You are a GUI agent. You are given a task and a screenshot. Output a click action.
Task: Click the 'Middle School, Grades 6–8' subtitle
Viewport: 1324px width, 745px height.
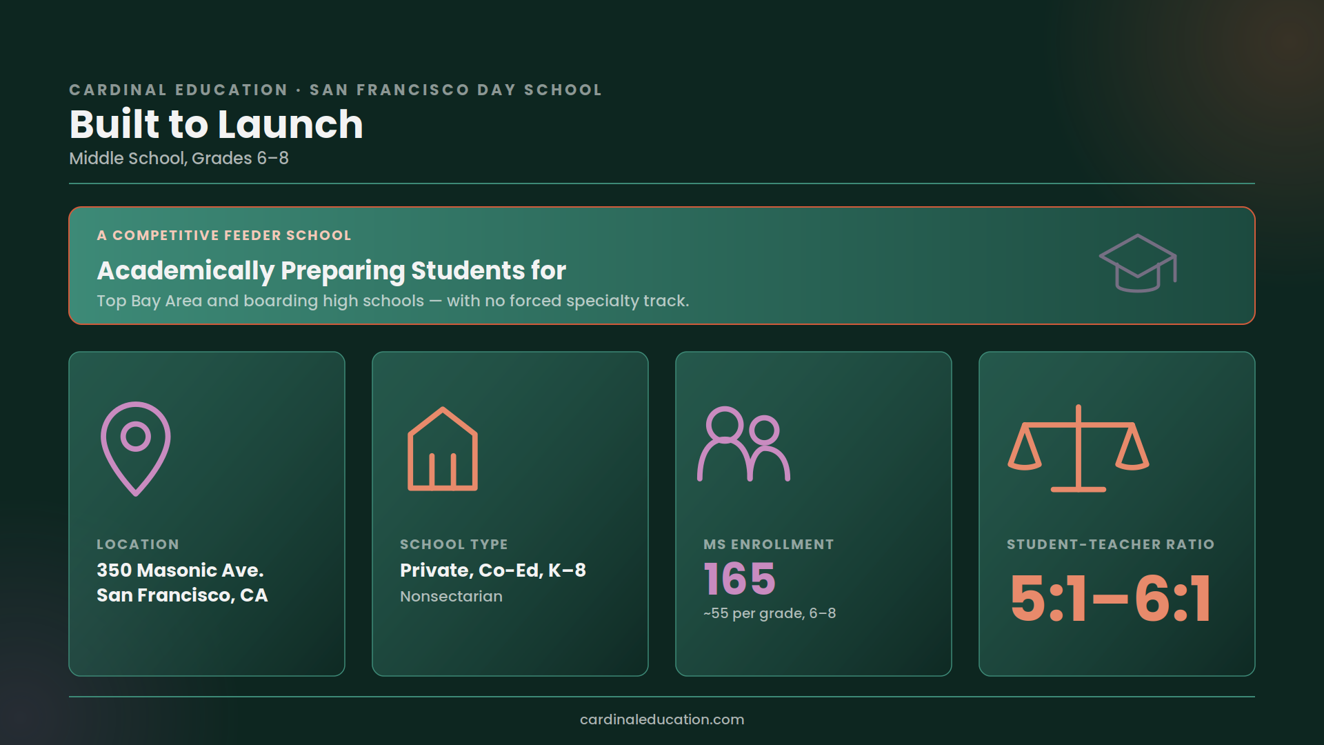click(179, 159)
